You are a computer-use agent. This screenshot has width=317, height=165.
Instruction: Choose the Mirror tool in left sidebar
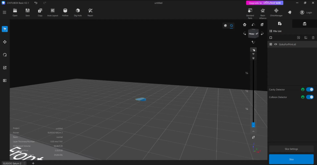click(x=5, y=81)
